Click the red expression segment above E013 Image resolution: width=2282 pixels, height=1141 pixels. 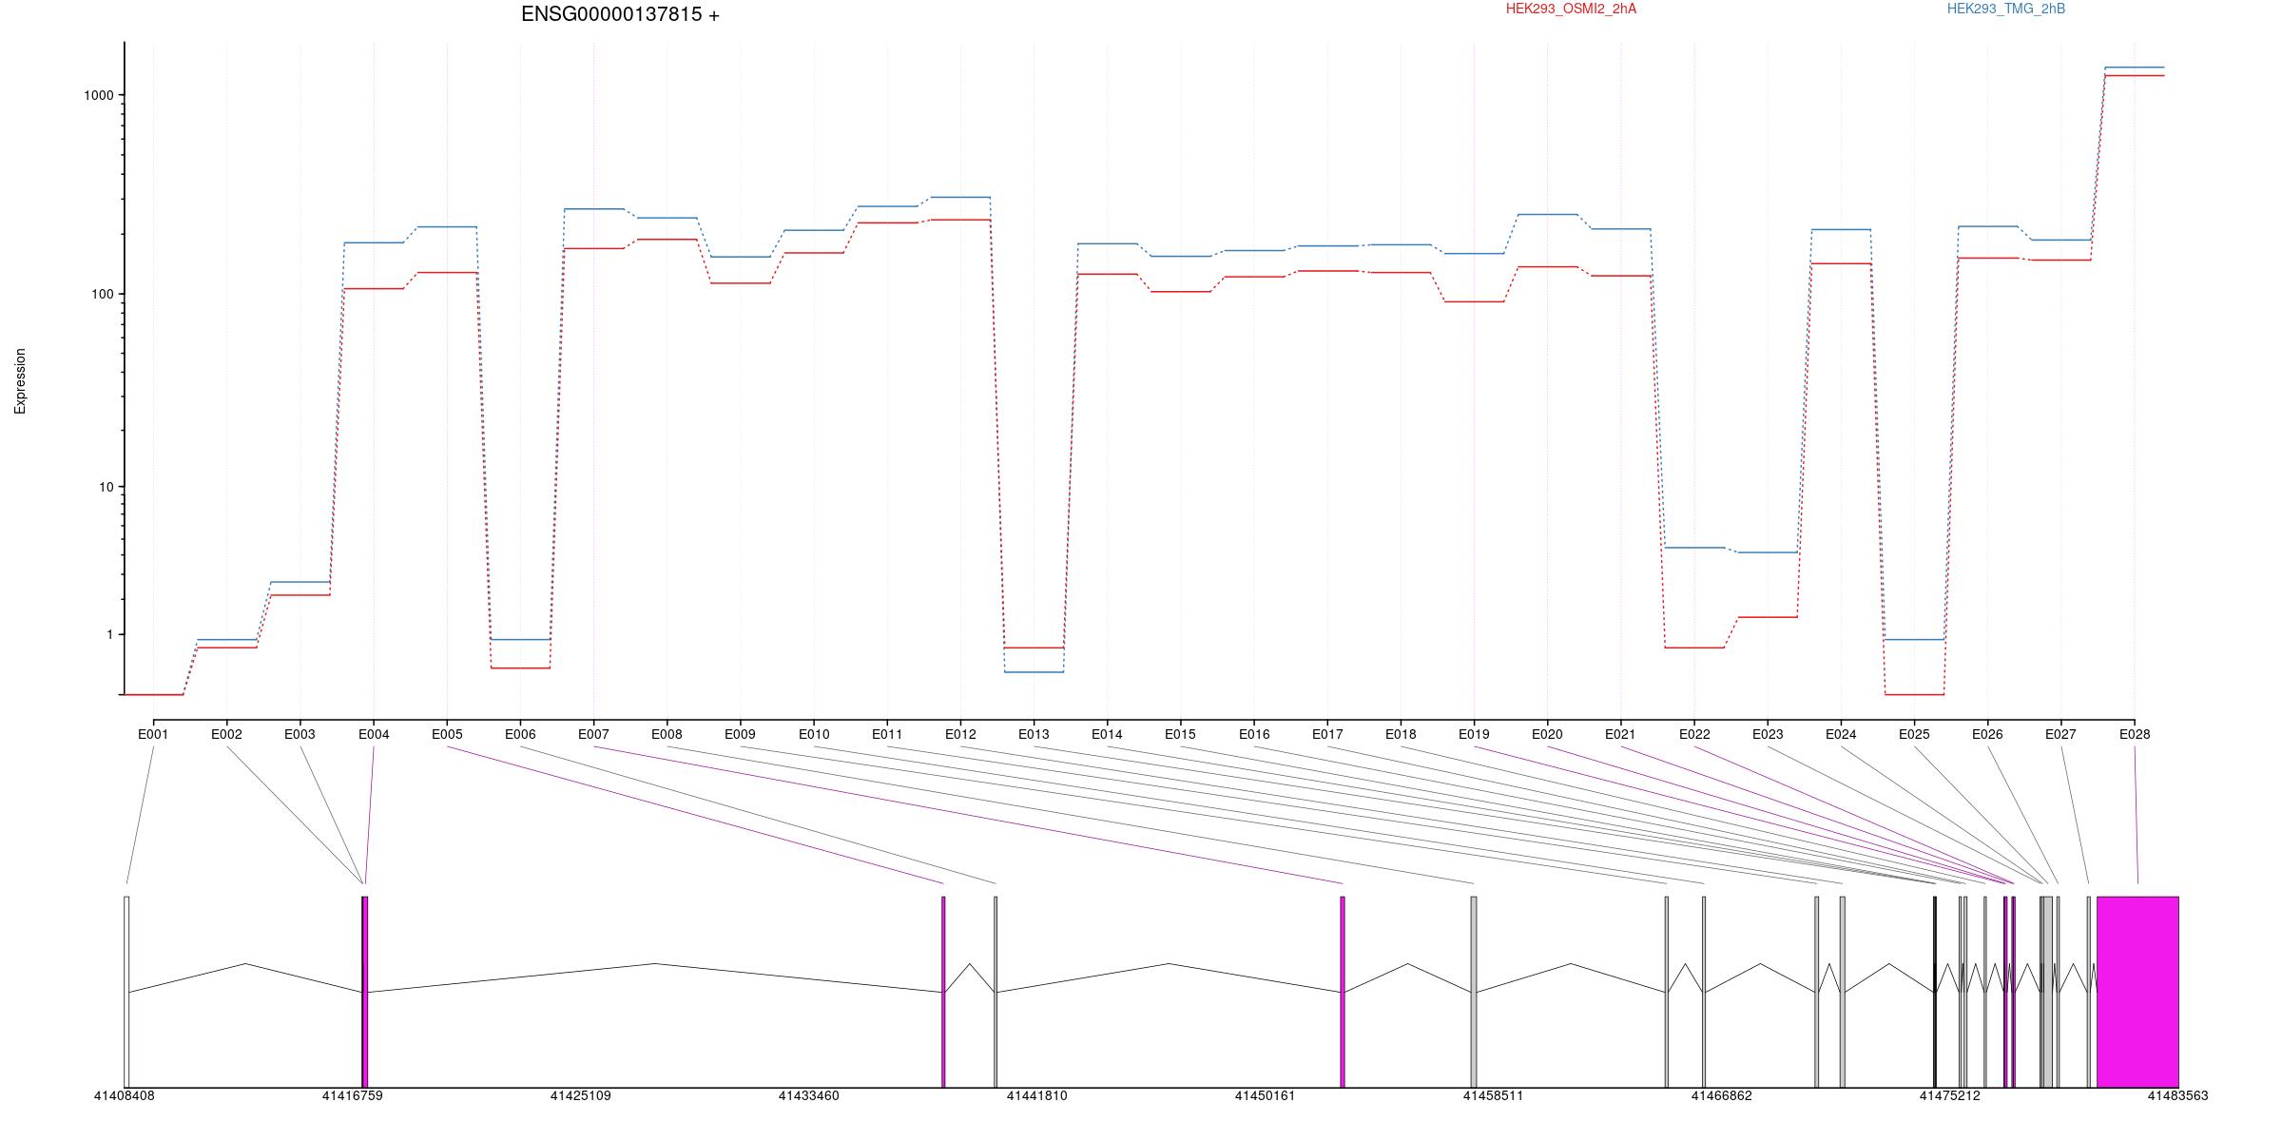point(1034,648)
